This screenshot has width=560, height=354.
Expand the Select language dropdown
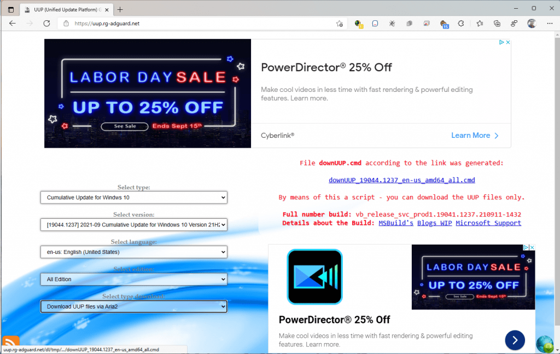coord(133,252)
